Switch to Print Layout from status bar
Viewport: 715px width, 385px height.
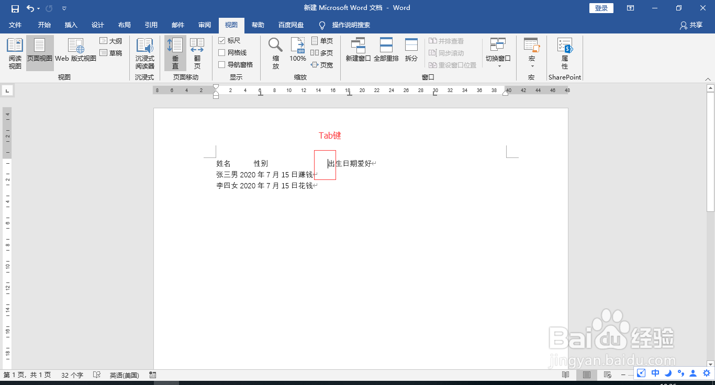587,375
